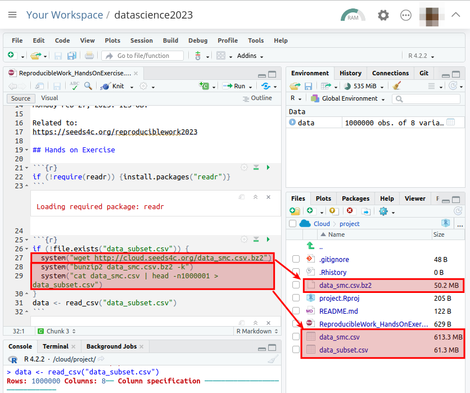The image size is (470, 393).
Task: Click the Run button
Action: (234, 86)
